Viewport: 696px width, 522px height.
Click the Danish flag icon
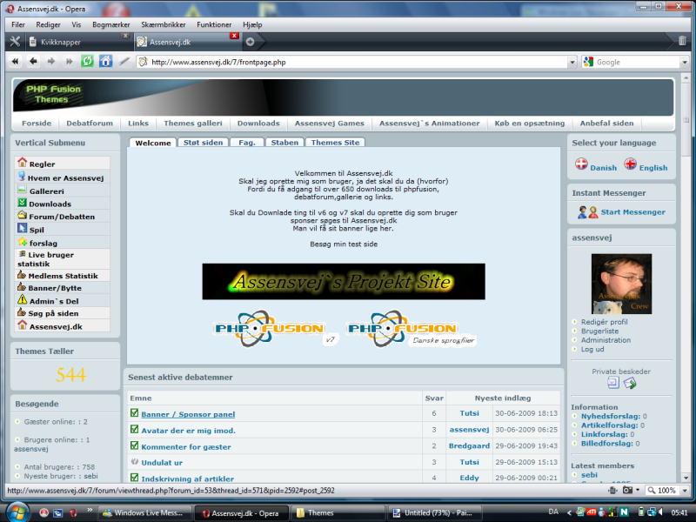(x=581, y=164)
